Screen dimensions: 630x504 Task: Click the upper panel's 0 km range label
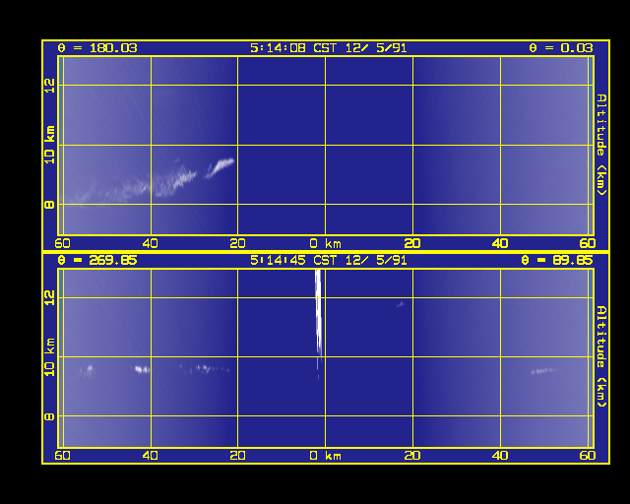326,243
